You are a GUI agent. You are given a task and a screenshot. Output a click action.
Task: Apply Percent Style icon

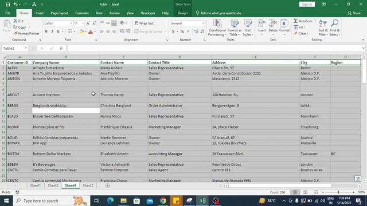pyautogui.click(x=182, y=31)
